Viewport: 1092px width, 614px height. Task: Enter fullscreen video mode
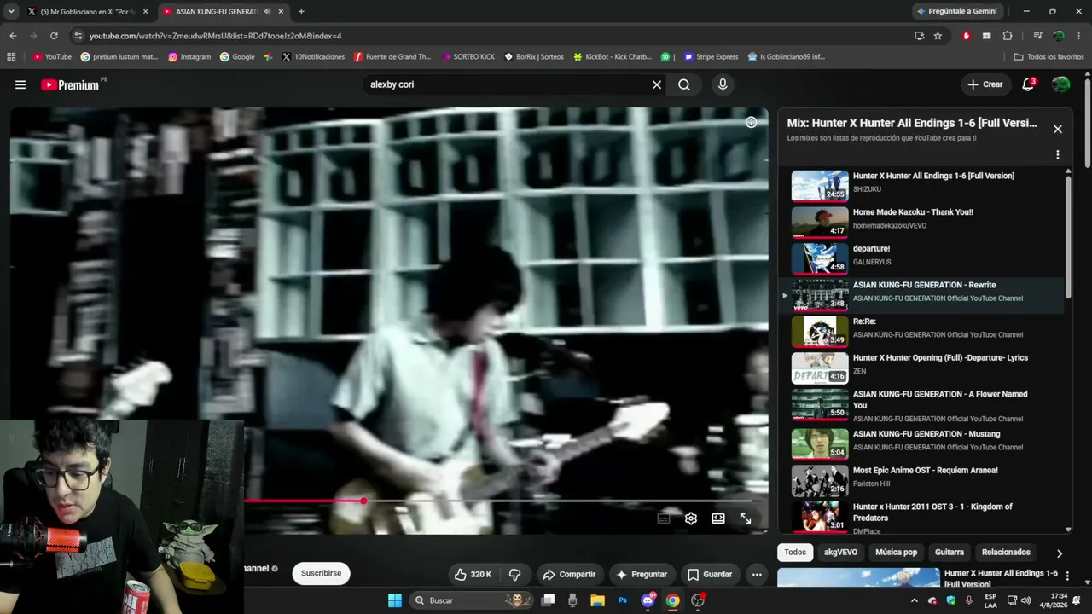746,518
